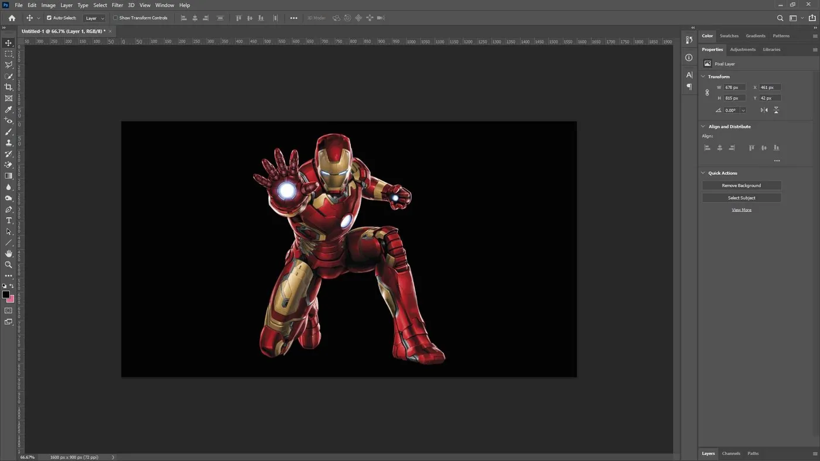Select the Move tool in the toolbar

[x=9, y=43]
